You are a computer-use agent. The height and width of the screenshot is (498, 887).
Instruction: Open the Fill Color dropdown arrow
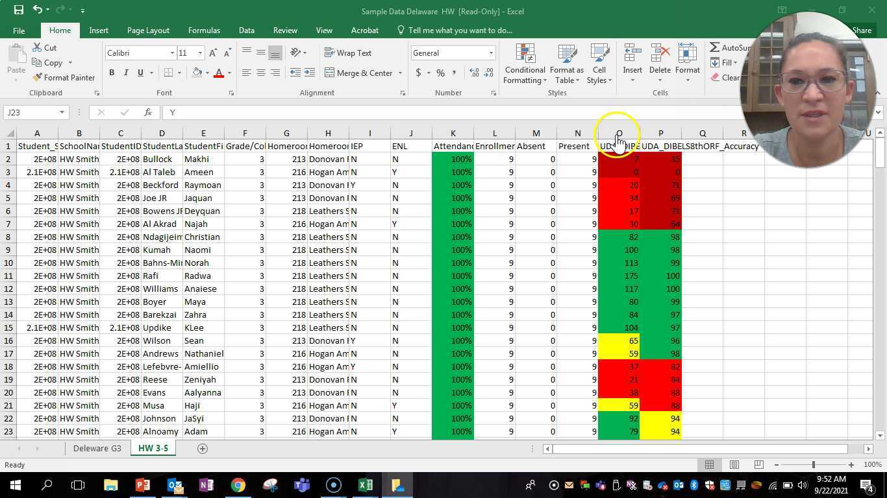point(206,73)
